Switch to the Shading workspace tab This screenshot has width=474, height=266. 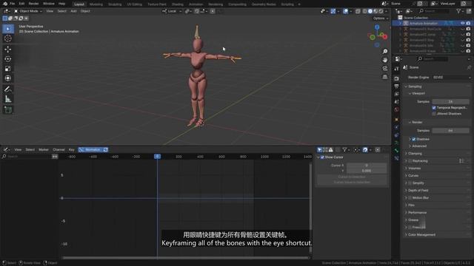(178, 4)
